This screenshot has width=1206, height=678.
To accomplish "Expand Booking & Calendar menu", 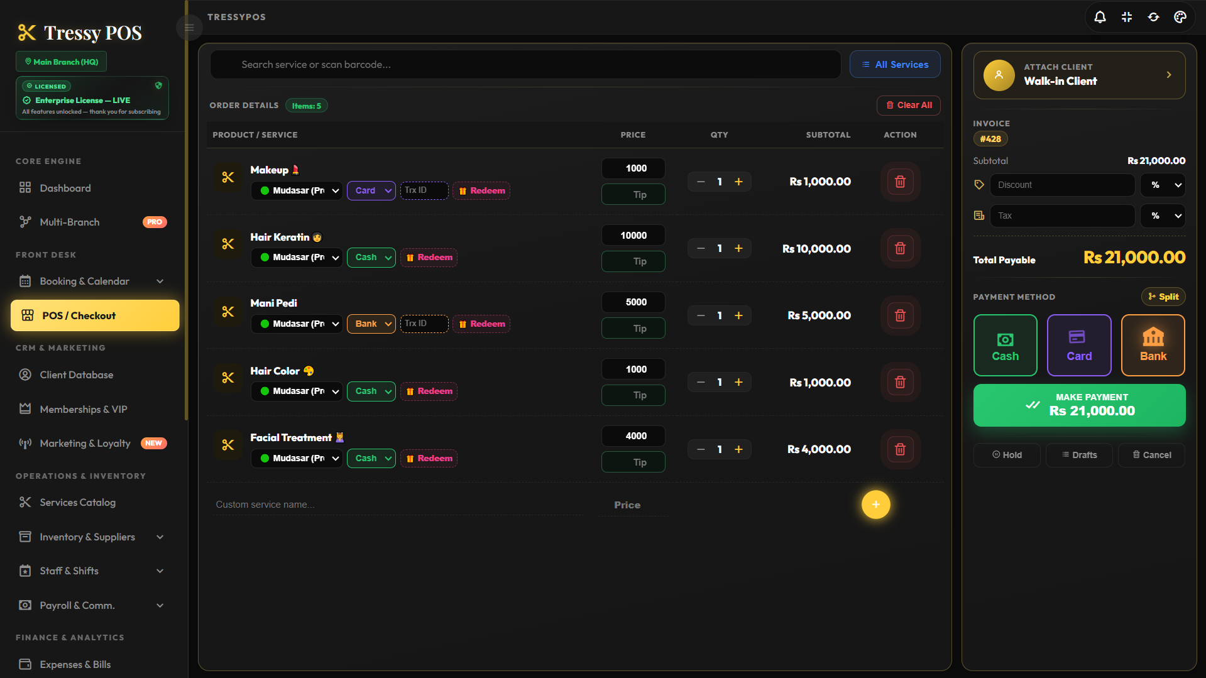I will click(93, 281).
